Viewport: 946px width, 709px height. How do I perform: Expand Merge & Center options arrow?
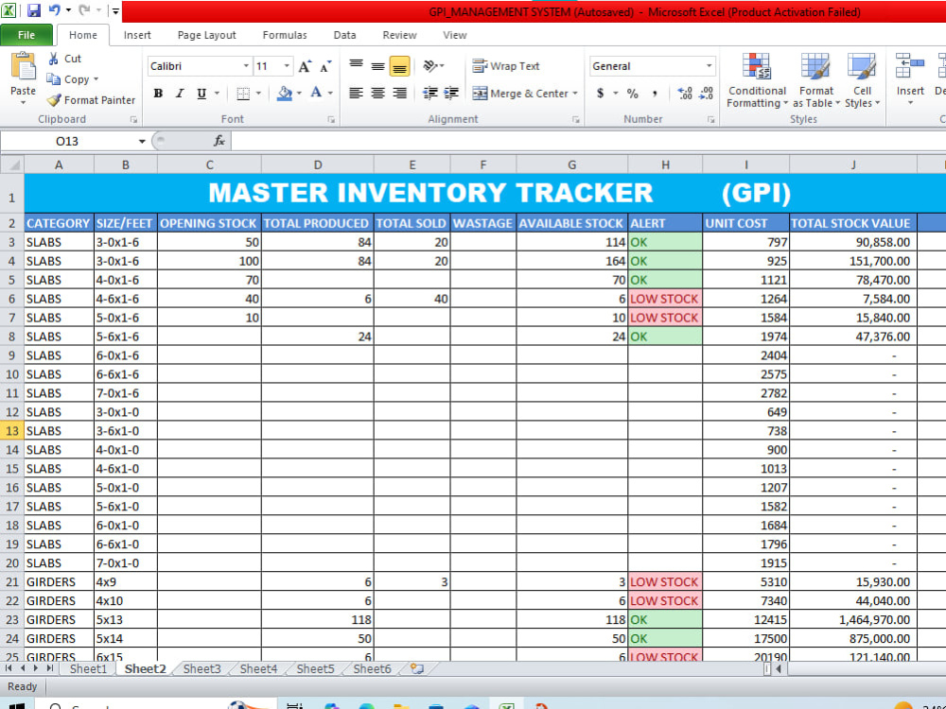pos(575,94)
